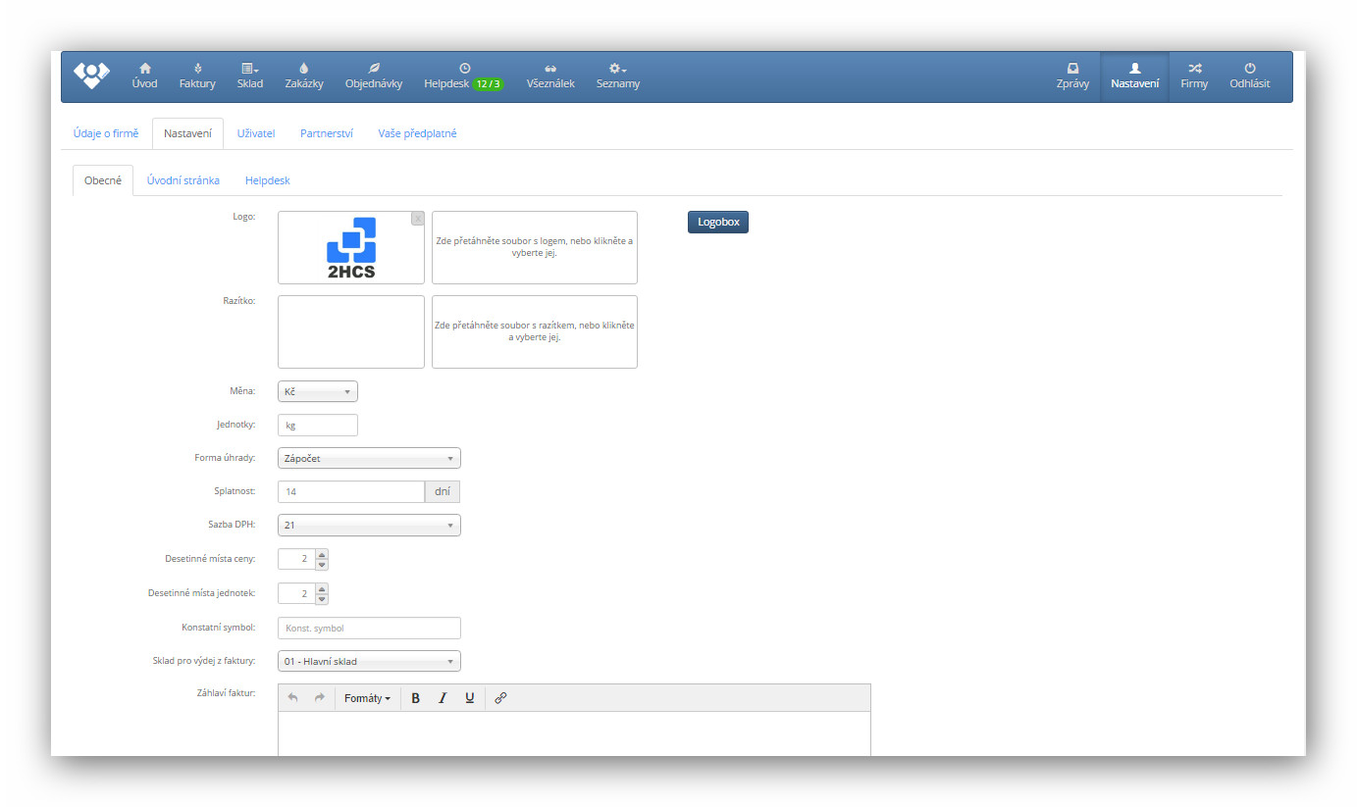Toggle italic formatting in the editor toolbar
This screenshot has height=807, width=1357.
coord(443,698)
